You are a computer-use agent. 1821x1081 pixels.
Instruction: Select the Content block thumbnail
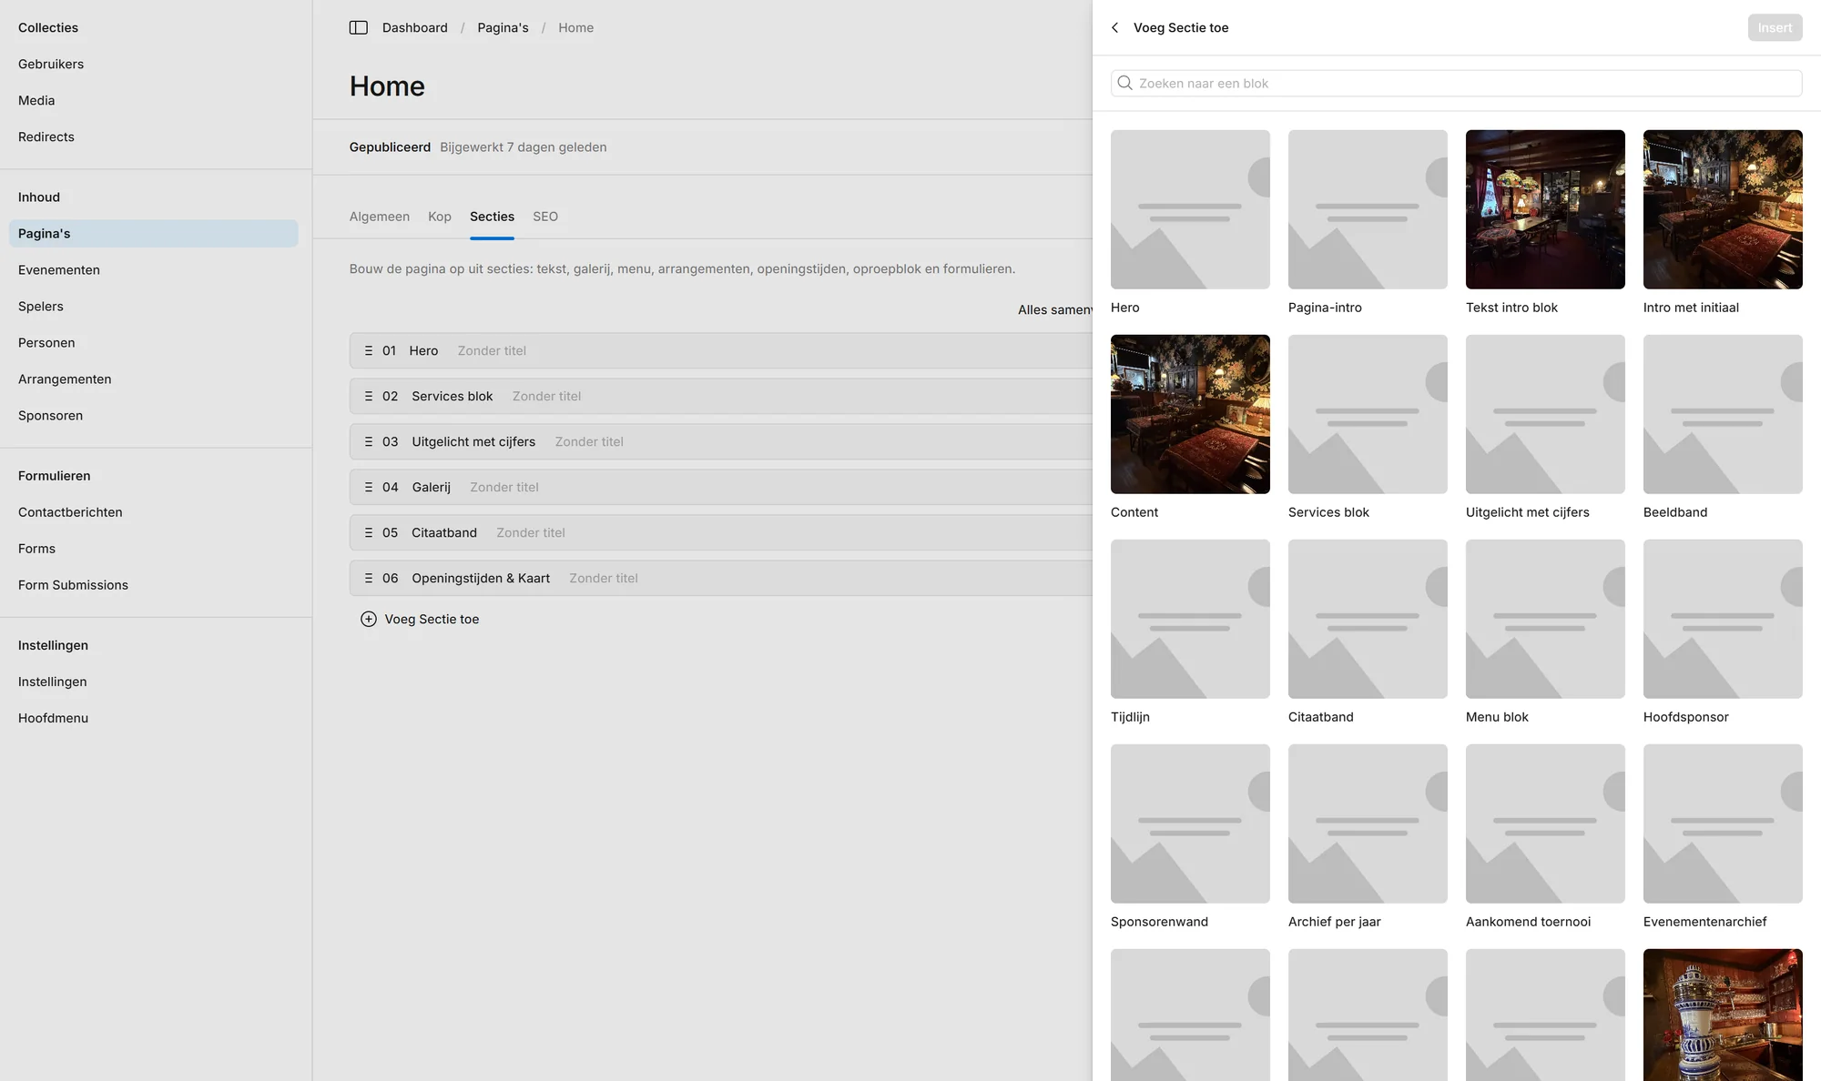[x=1190, y=414]
